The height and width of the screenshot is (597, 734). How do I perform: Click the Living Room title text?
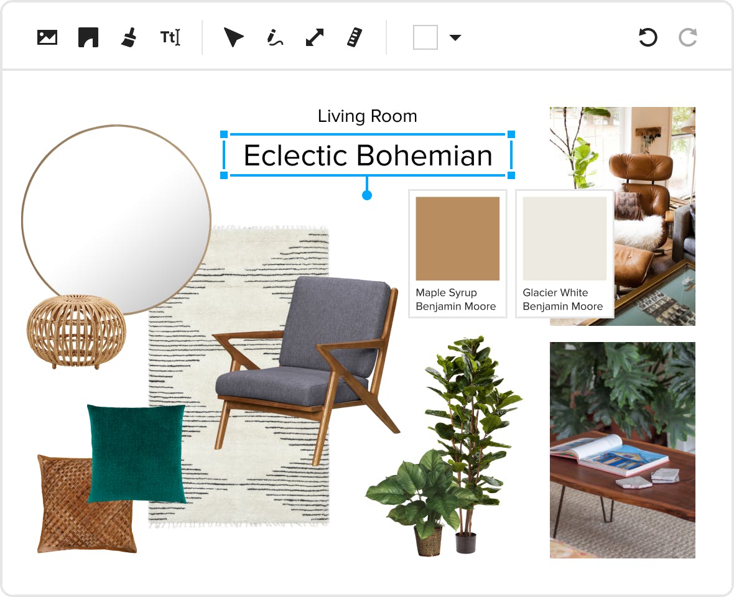click(x=367, y=116)
